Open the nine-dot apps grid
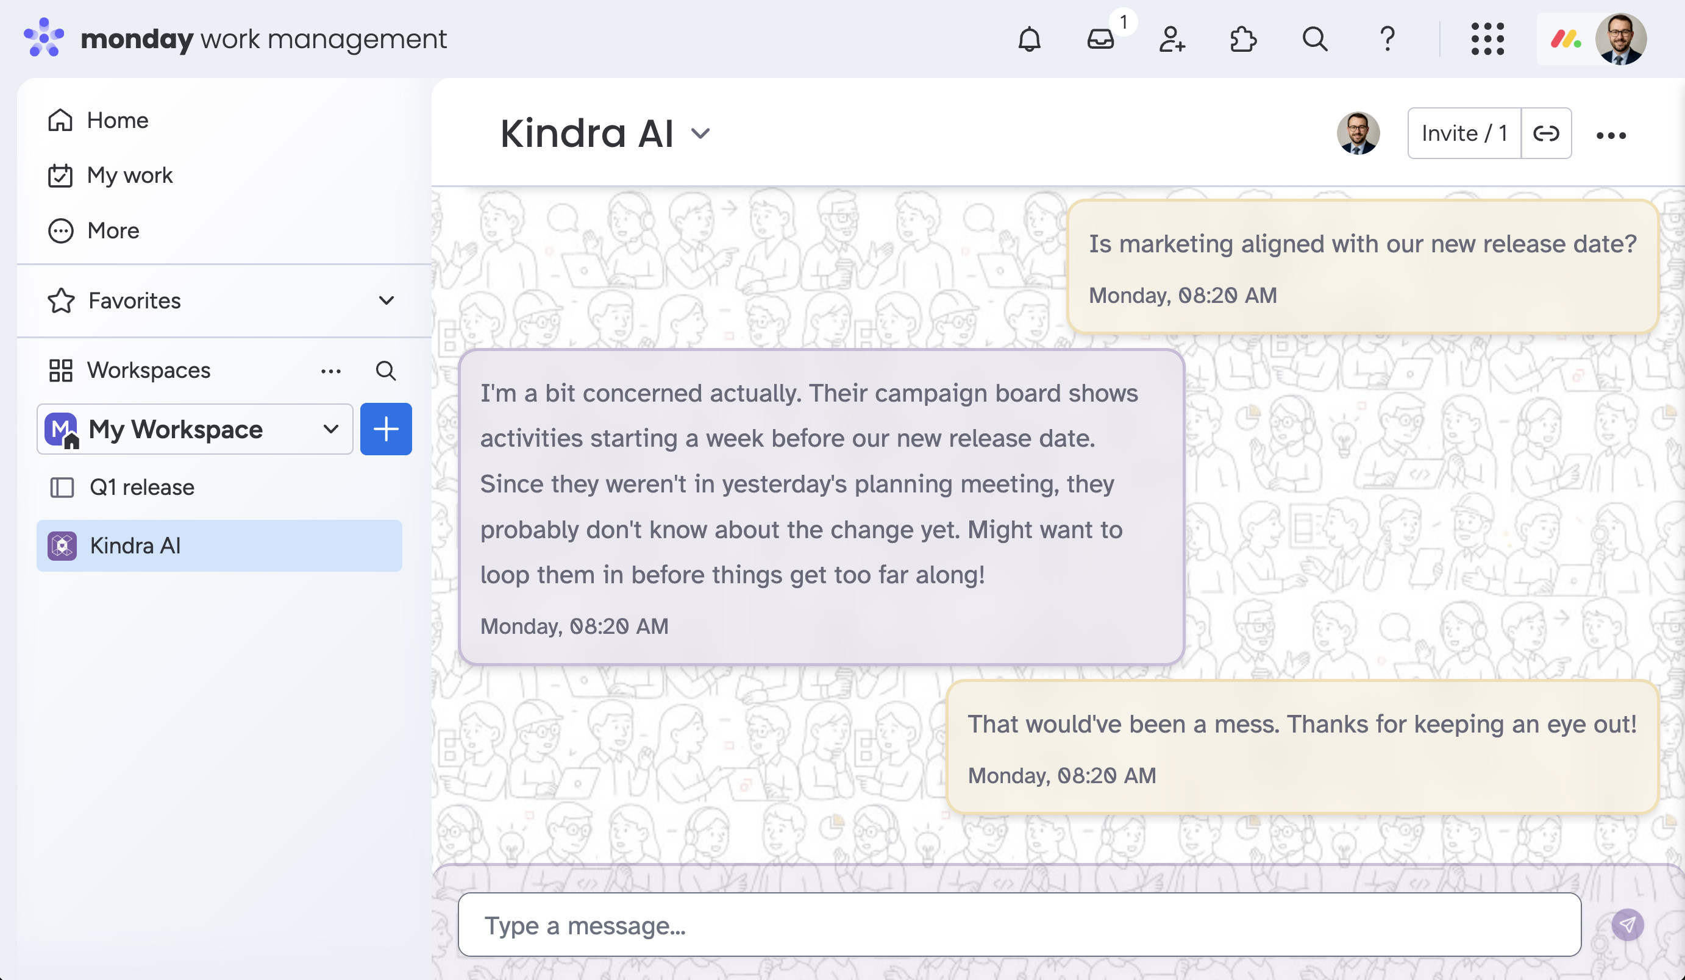Screen dimensions: 1685x980 (1487, 39)
